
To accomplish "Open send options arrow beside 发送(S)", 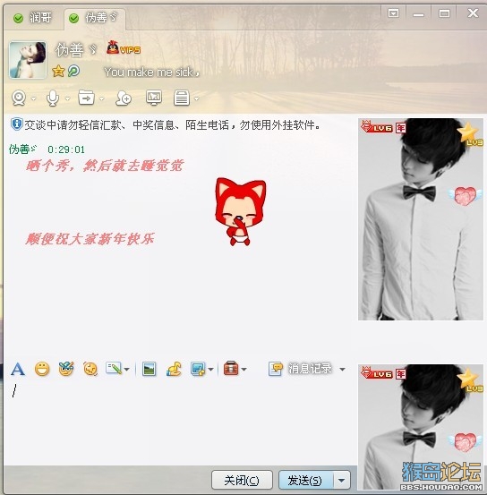I will point(342,480).
